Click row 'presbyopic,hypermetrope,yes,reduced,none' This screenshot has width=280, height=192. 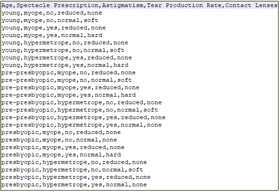click(x=76, y=177)
